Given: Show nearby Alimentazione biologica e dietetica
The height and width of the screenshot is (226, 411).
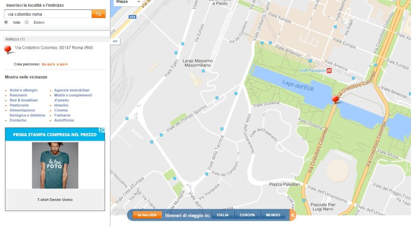Looking at the screenshot, I should (x=27, y=113).
